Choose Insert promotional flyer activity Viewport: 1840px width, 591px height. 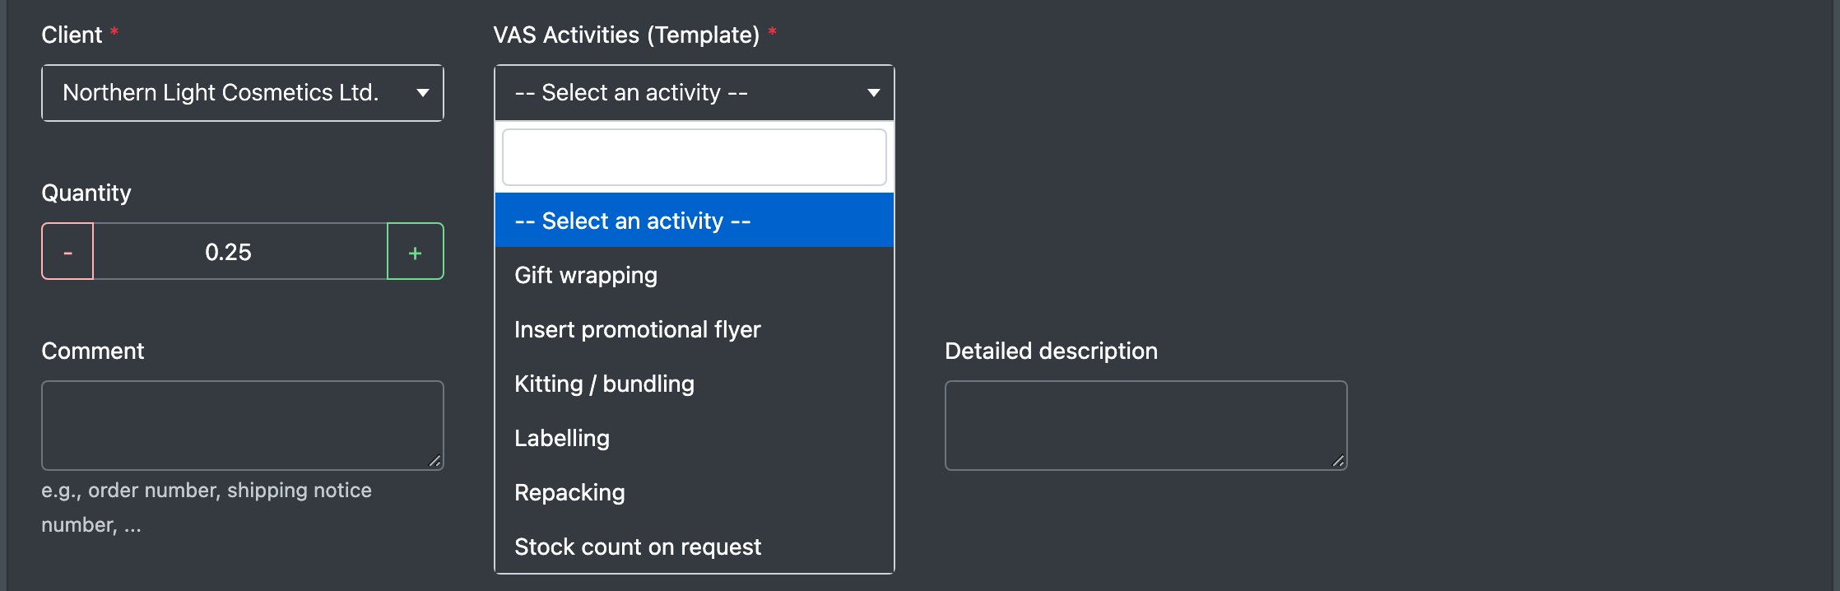coord(695,329)
